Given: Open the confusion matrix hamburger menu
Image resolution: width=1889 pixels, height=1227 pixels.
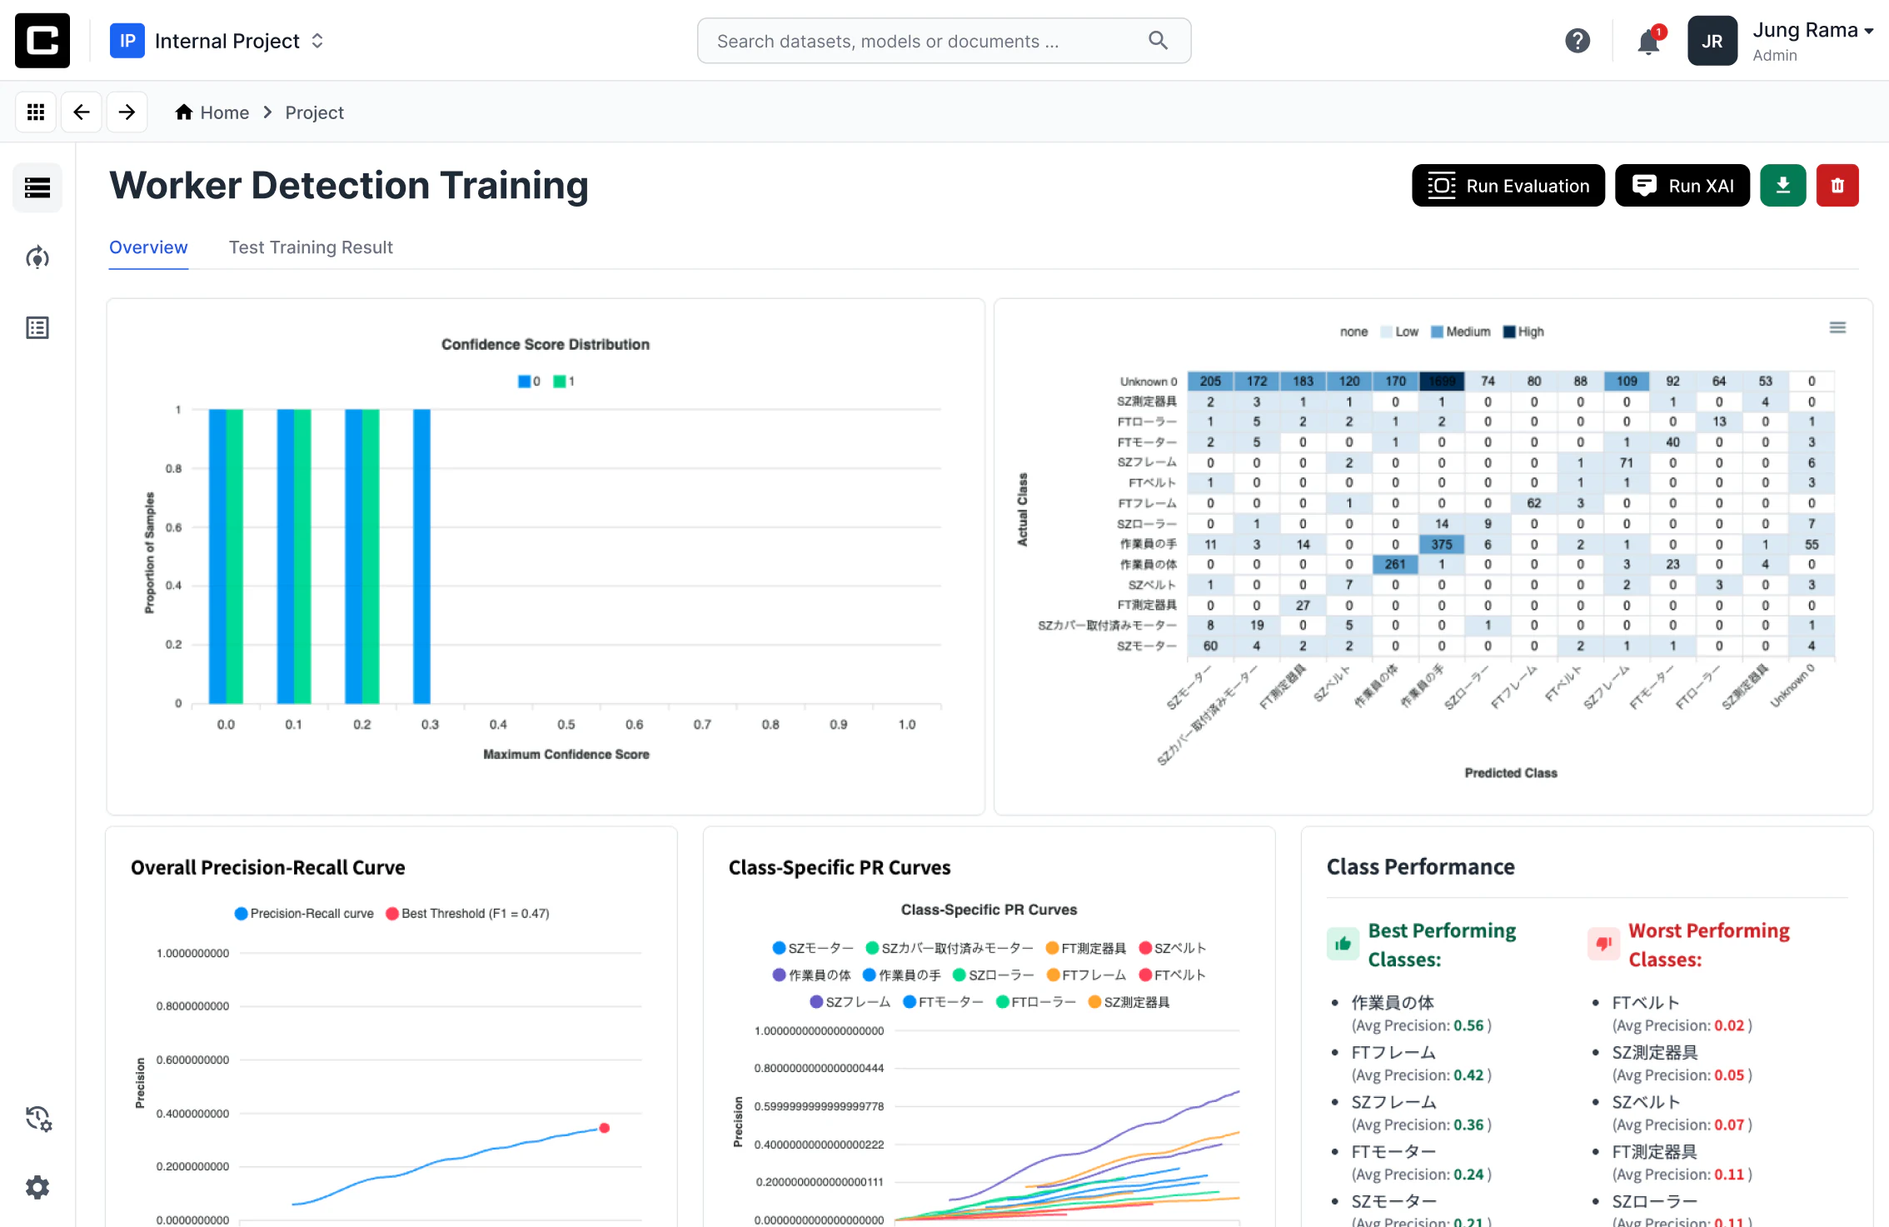Looking at the screenshot, I should click(1837, 328).
